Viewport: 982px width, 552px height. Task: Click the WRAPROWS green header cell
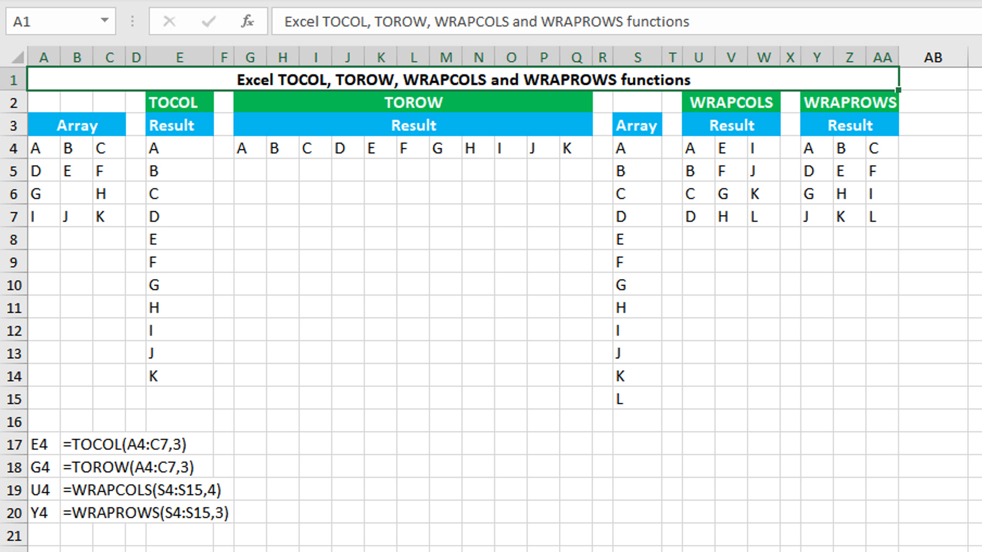click(850, 102)
